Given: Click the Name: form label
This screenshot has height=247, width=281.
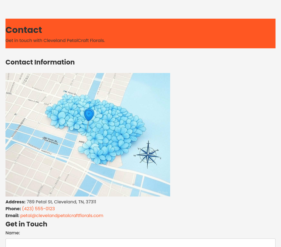Looking at the screenshot, I should pyautogui.click(x=13, y=233).
